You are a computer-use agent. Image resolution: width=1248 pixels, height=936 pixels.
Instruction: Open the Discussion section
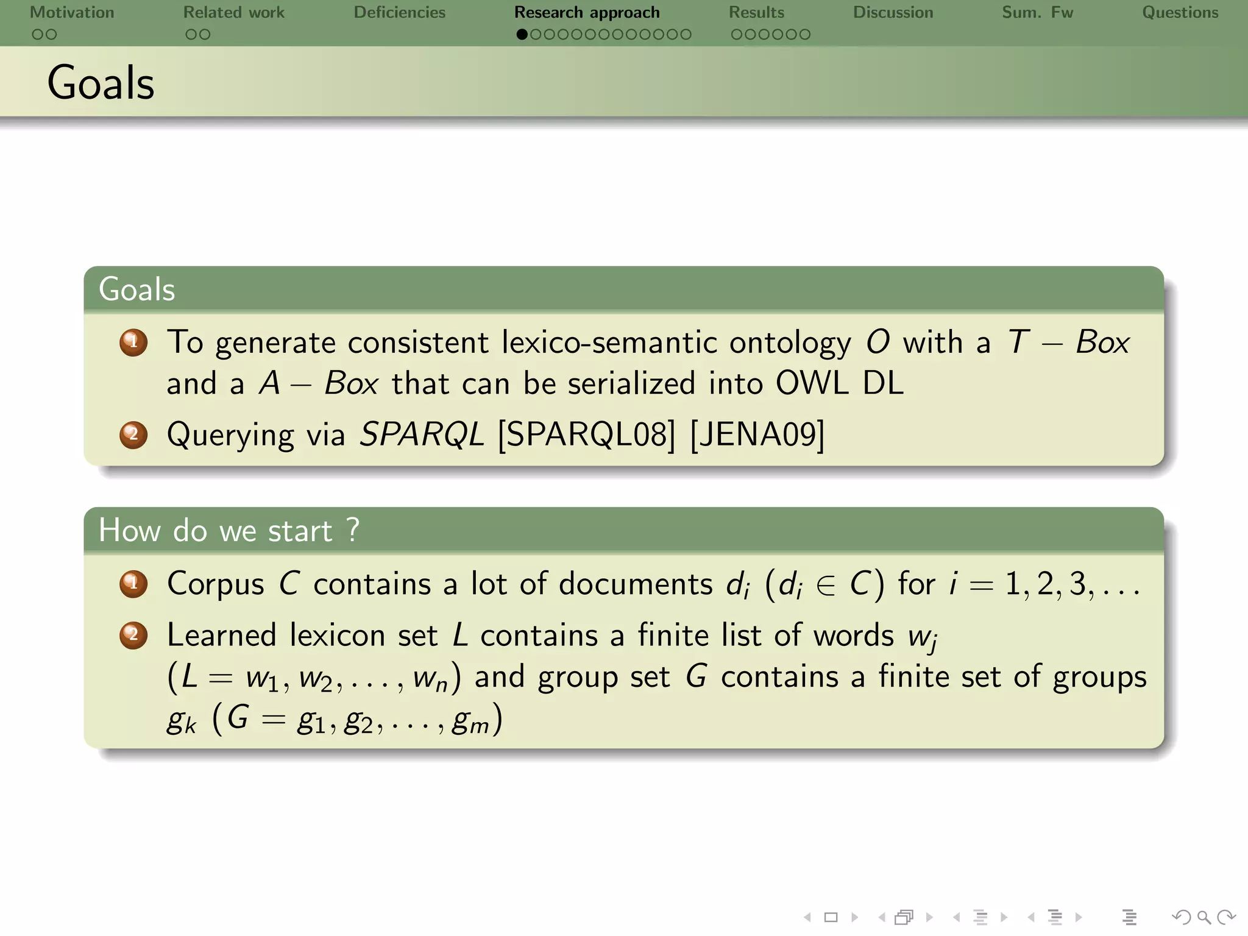point(893,12)
